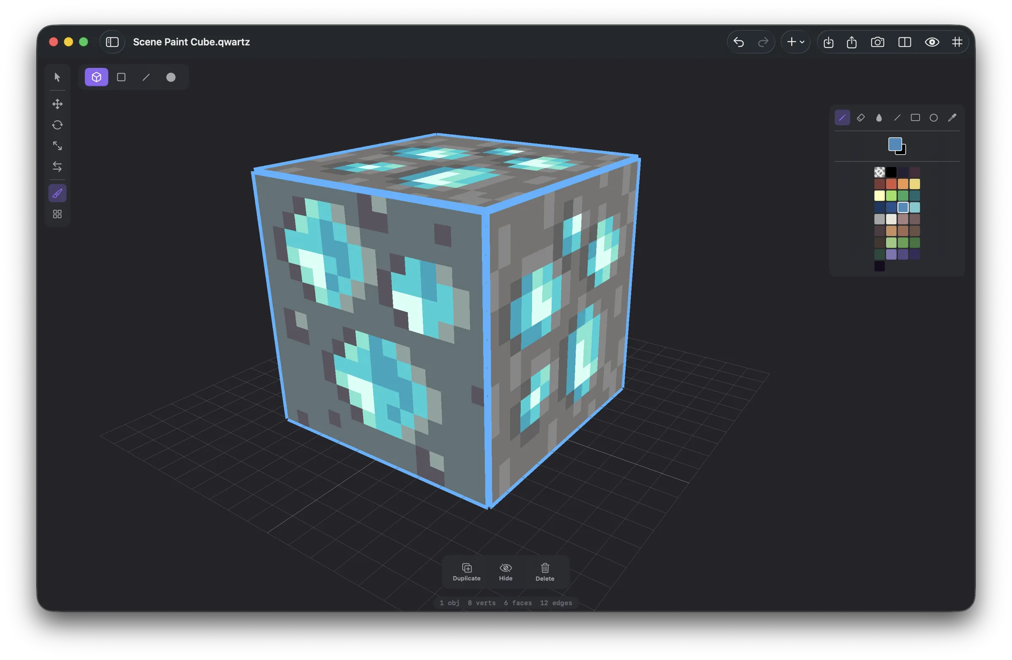Screen dimensions: 1012x660
Task: Select the rectangle paint tool
Action: pyautogui.click(x=915, y=118)
